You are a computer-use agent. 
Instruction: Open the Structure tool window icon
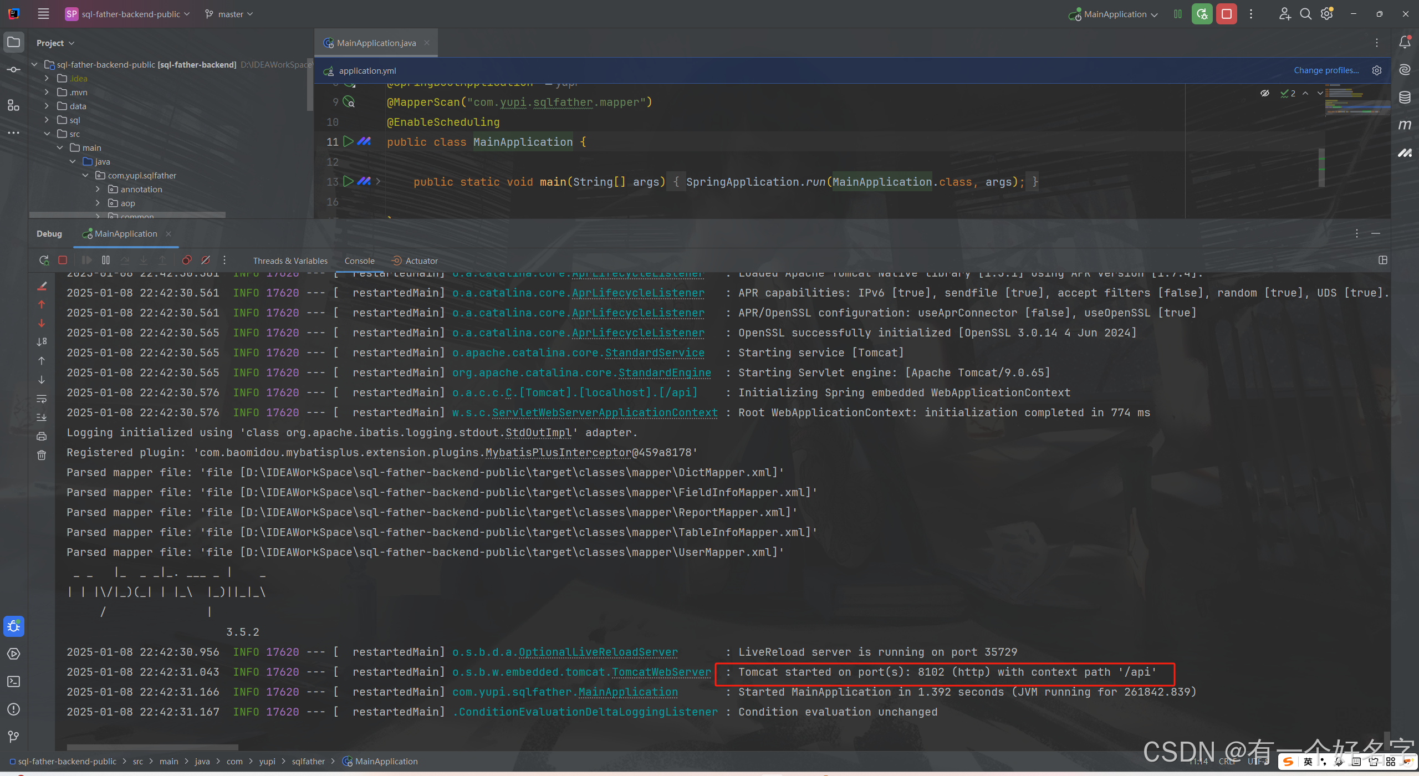(14, 105)
